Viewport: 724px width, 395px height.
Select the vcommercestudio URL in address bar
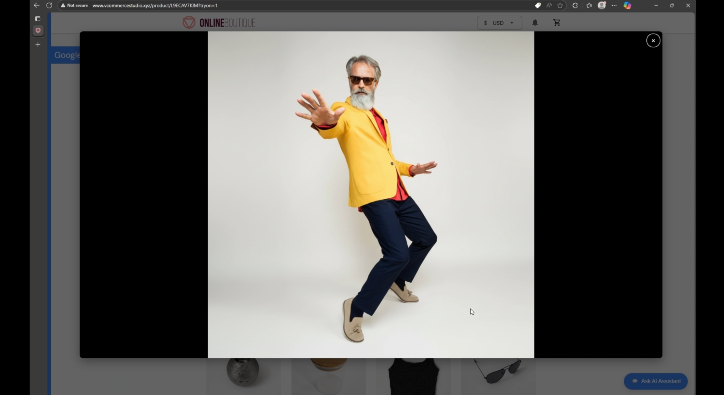(155, 5)
